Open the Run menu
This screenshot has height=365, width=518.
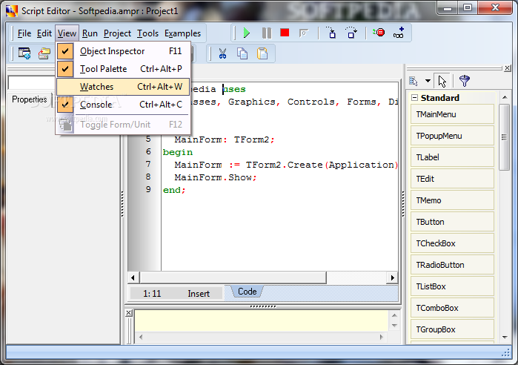click(x=90, y=33)
